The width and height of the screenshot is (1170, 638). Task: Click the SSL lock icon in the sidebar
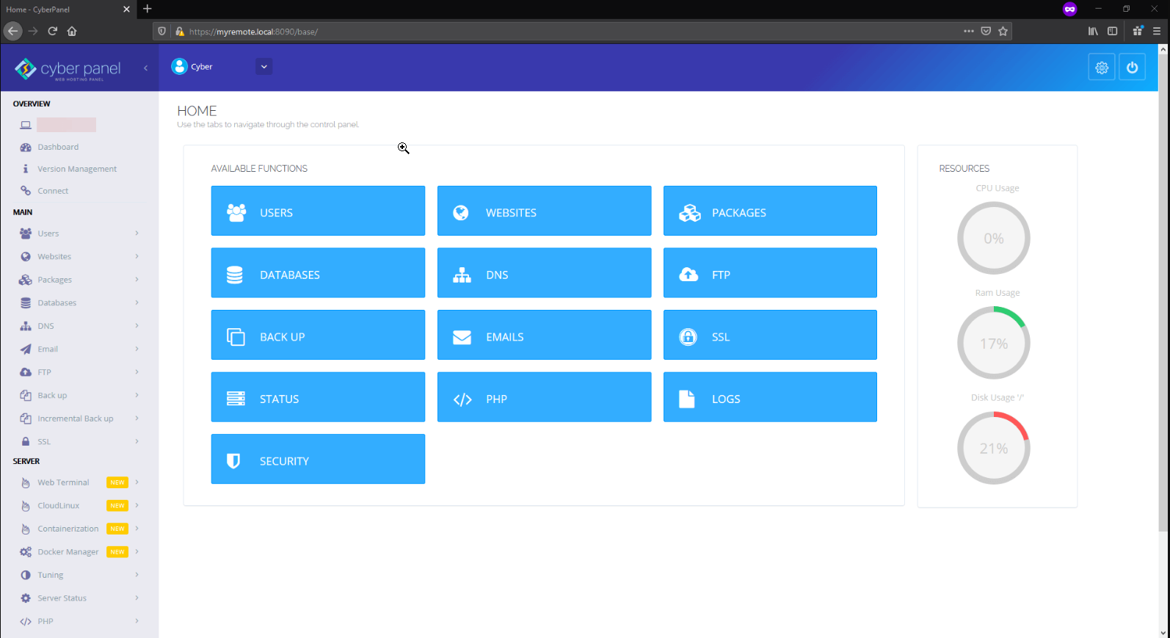[x=26, y=442]
